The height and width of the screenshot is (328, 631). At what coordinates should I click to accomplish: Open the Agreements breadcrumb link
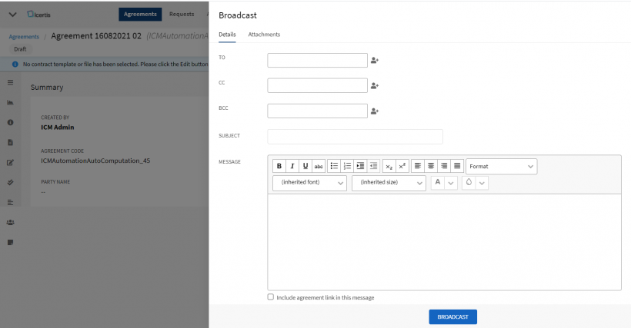24,36
